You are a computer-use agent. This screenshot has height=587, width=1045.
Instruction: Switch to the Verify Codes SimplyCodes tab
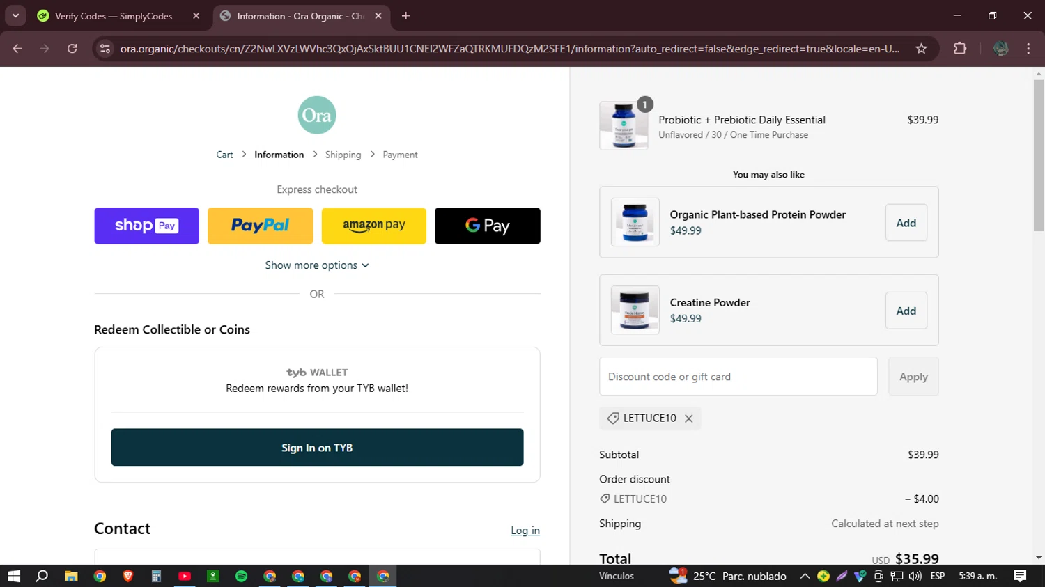click(x=114, y=16)
